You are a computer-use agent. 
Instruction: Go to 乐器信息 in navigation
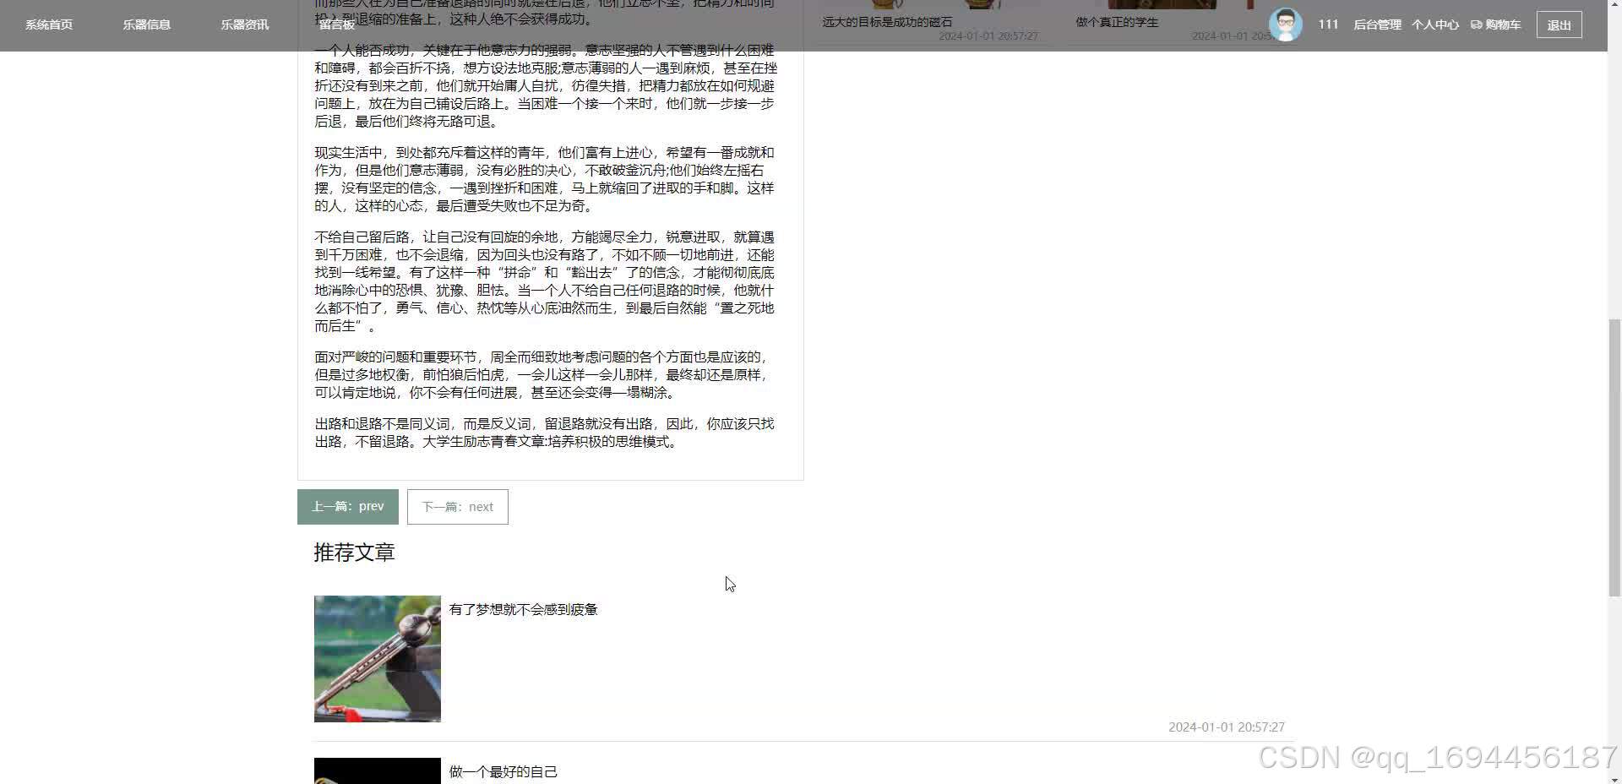pyautogui.click(x=147, y=24)
